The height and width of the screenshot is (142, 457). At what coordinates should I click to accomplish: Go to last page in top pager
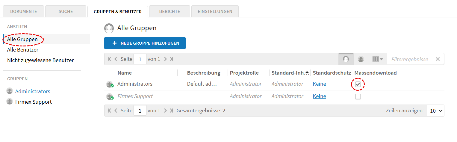(171, 59)
